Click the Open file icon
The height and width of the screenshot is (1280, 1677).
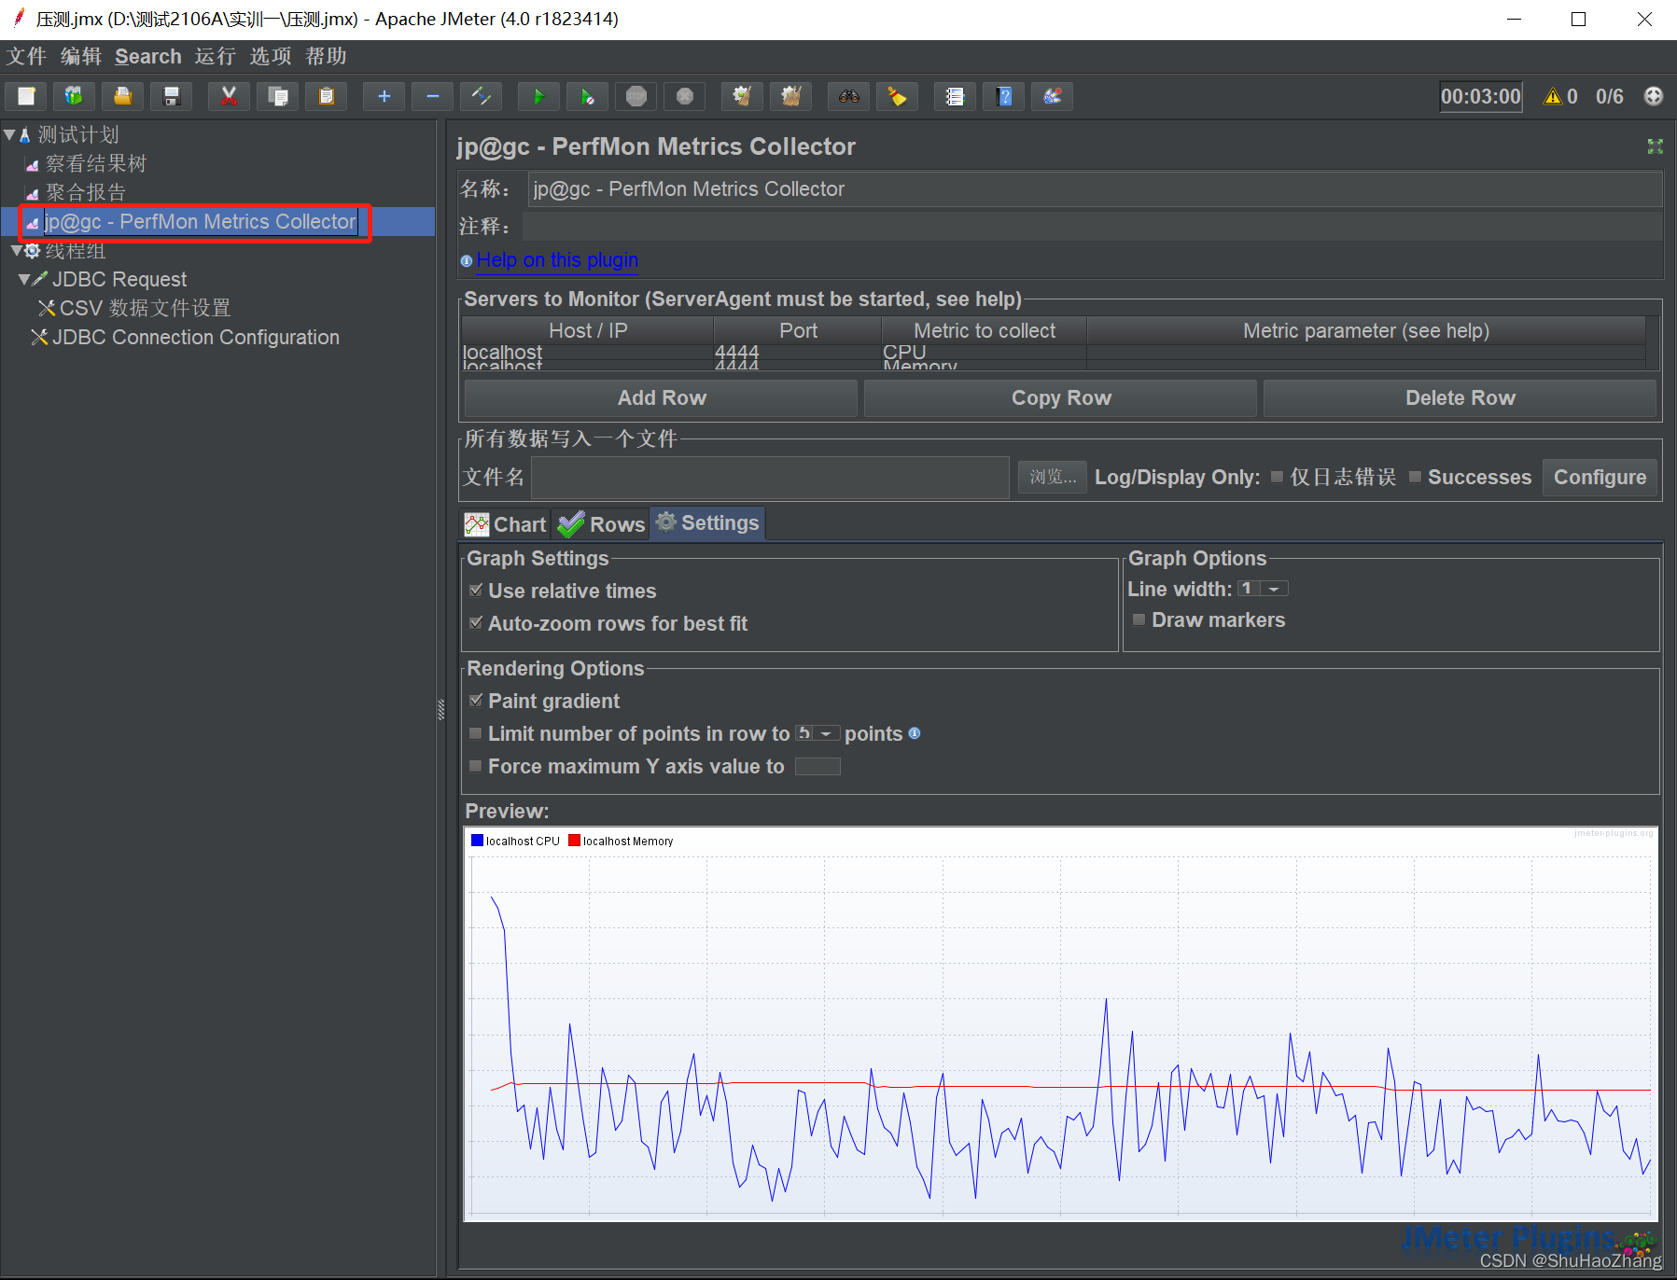[x=122, y=96]
